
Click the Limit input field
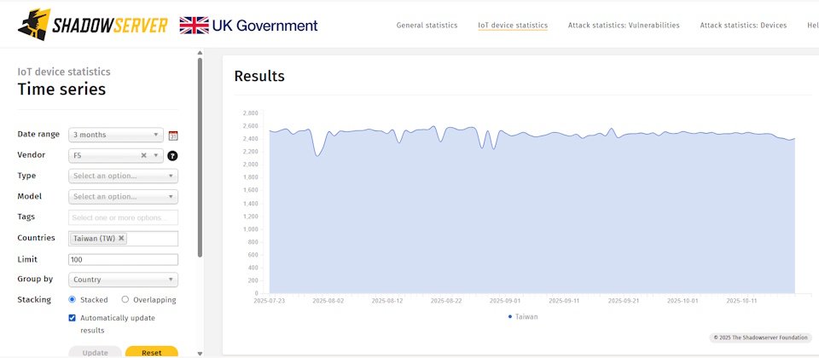coord(123,259)
